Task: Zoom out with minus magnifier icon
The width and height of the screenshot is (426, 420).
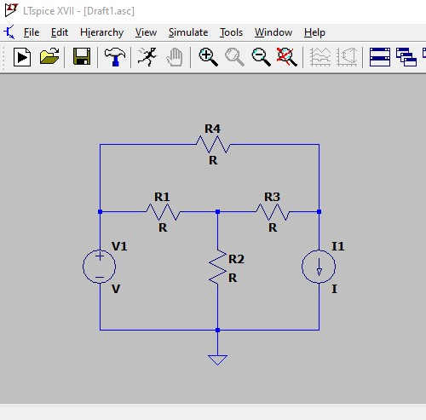Action: pos(261,57)
